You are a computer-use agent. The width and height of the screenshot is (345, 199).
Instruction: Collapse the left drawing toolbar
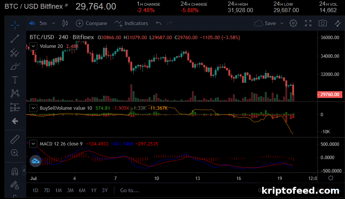click(24, 171)
